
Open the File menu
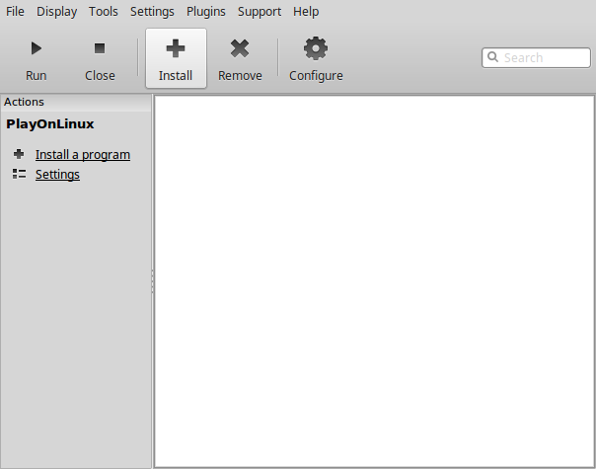(15, 12)
